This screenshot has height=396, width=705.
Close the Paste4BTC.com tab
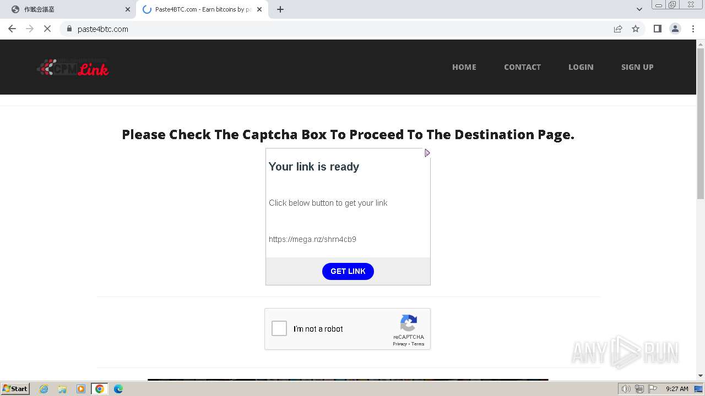(259, 9)
